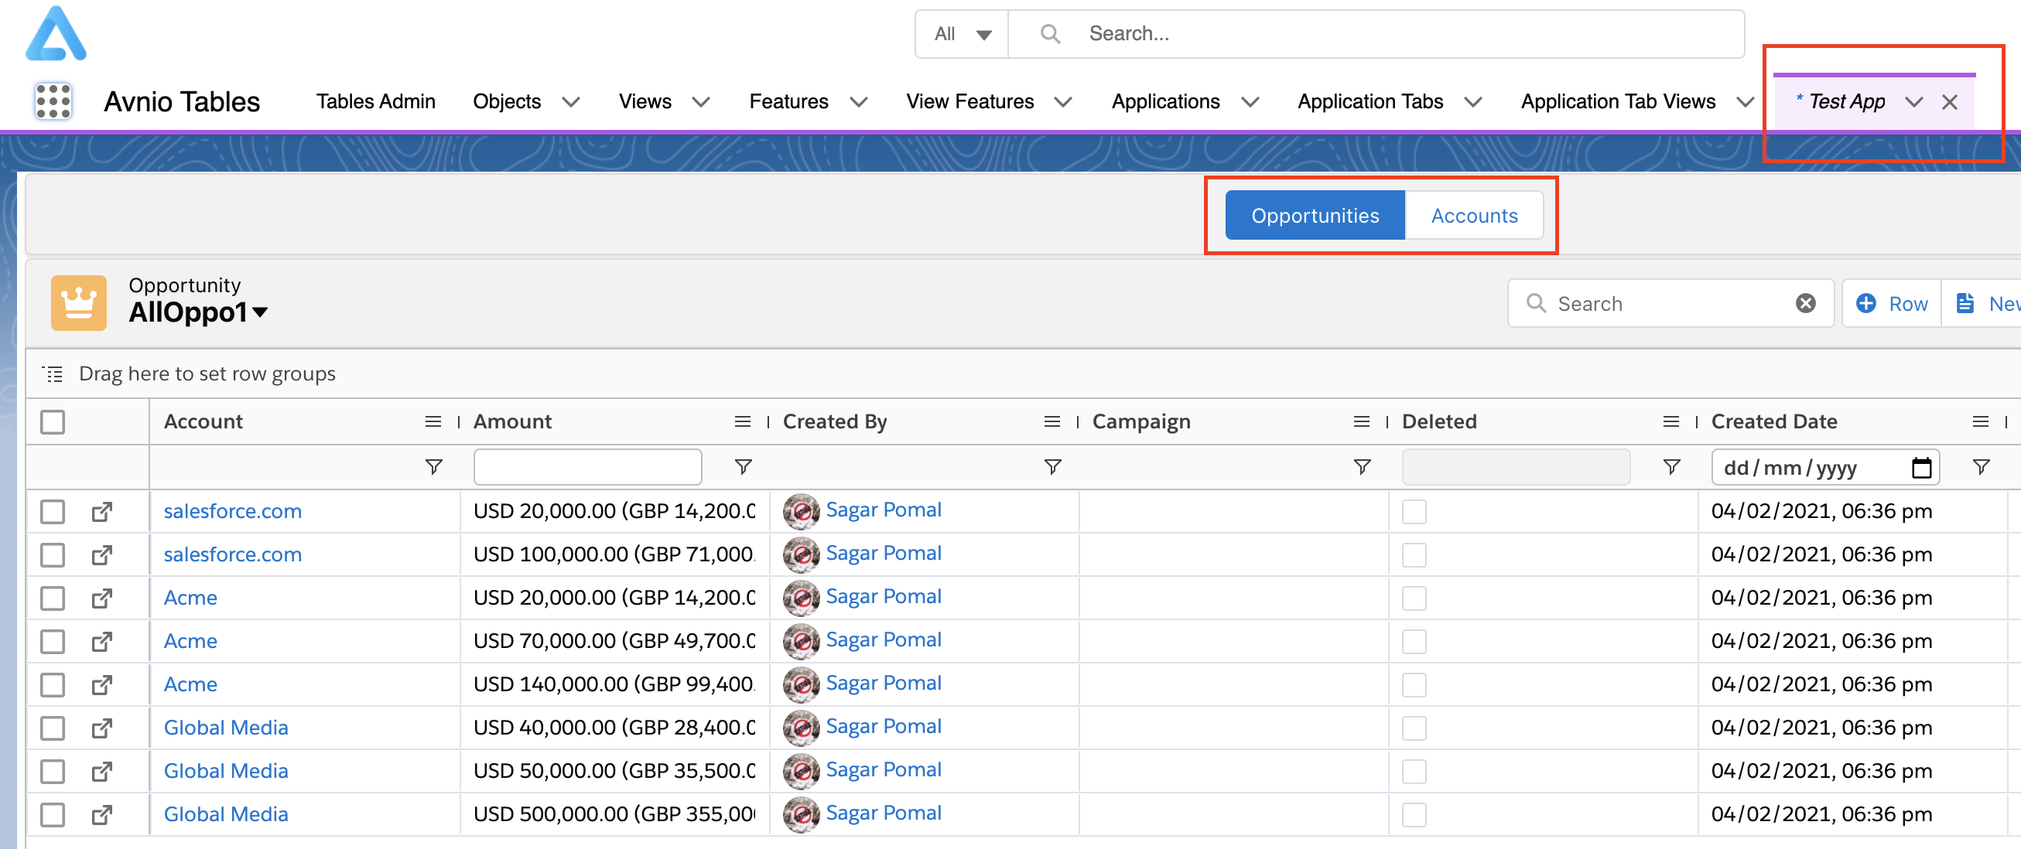Click the Campaign column menu icon
Screen dimensions: 2021x849
point(1361,421)
